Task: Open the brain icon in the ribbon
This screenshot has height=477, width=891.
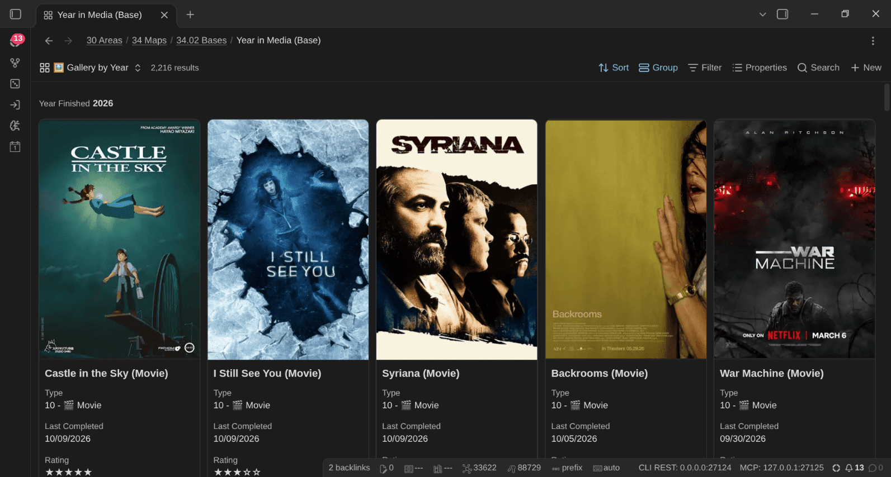Action: click(15, 126)
